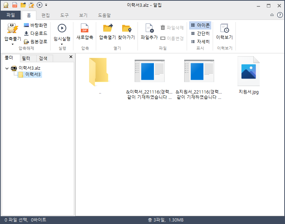Open the quick access customize dropdown arrow
Viewport: 285px width, 224px height.
pyautogui.click(x=46, y=5)
